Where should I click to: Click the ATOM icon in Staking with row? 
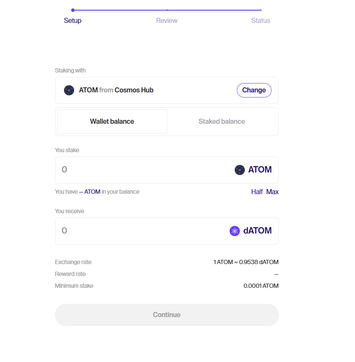(x=69, y=90)
